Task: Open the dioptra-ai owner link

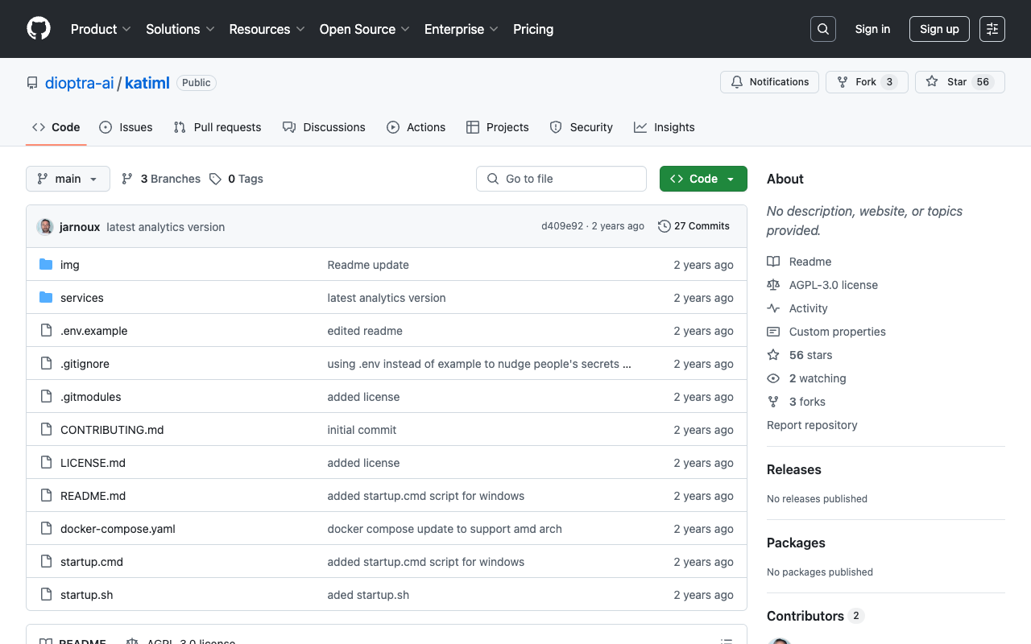Action: pos(79,83)
